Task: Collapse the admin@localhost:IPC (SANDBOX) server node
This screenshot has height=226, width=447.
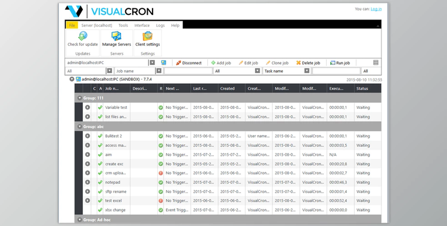Action: point(72,79)
